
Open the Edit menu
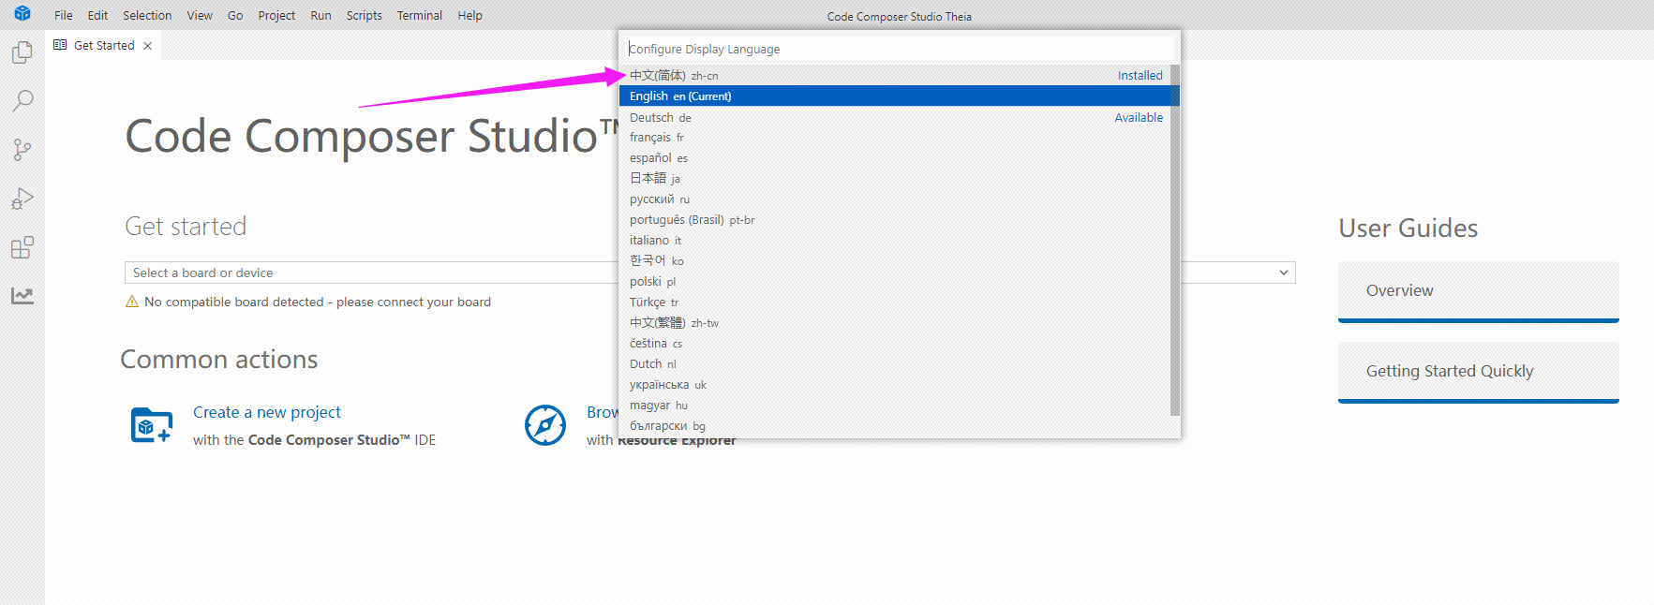[97, 15]
